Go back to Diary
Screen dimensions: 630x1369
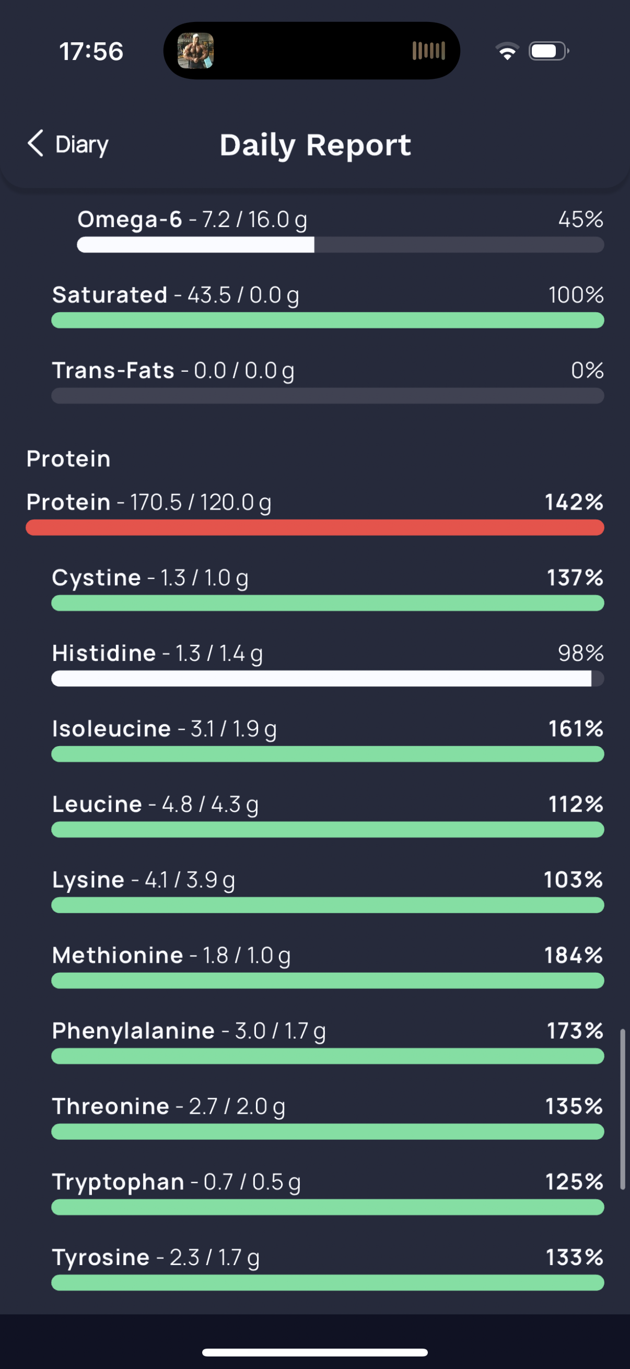(x=67, y=144)
